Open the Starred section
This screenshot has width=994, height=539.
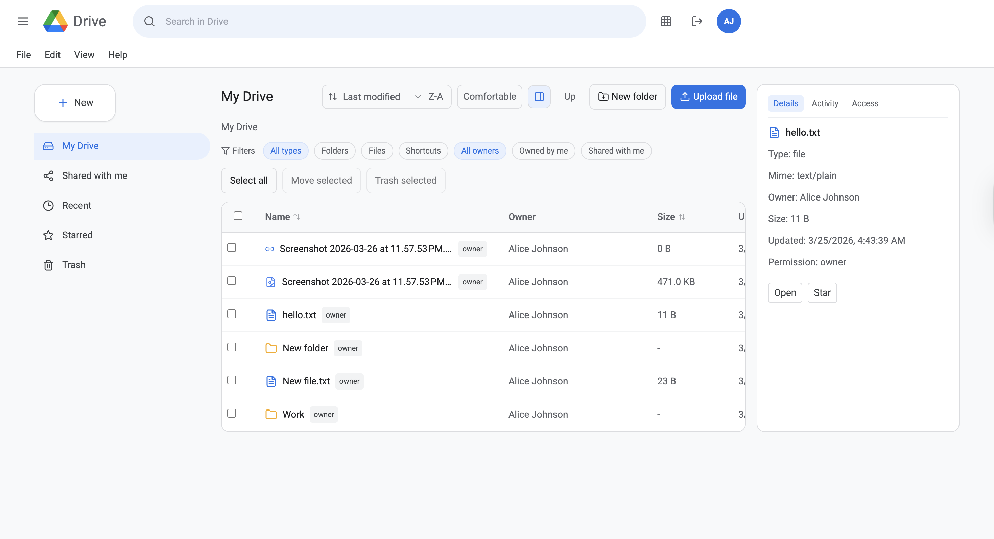(122, 235)
